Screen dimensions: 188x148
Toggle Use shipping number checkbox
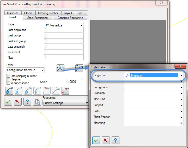click(x=8, y=76)
